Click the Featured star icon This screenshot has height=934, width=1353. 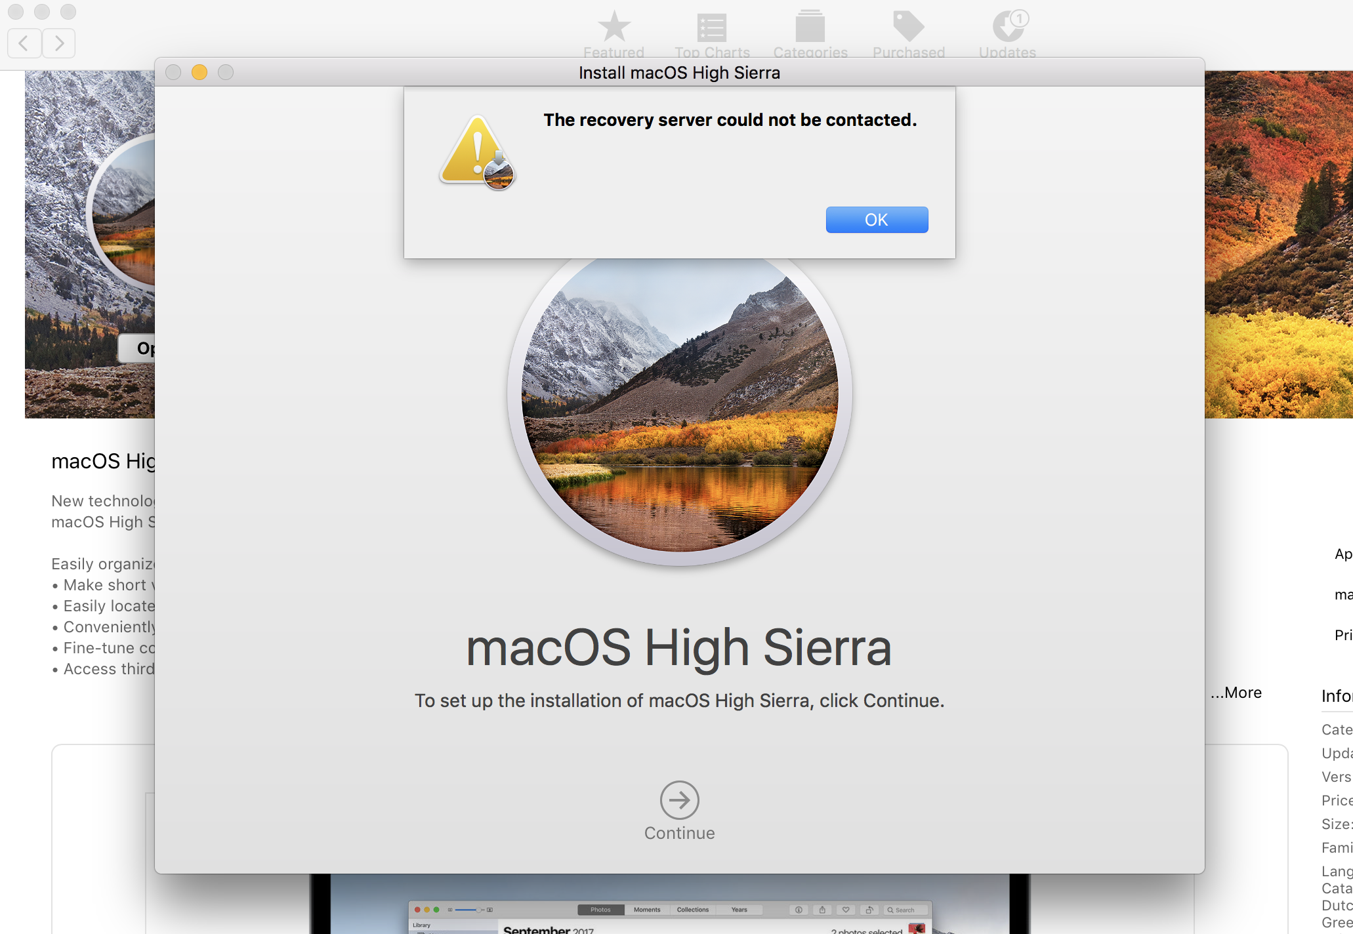tap(614, 27)
